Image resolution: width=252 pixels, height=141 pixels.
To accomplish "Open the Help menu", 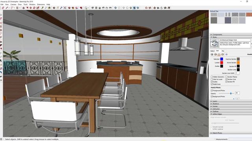I will pos(48,4).
